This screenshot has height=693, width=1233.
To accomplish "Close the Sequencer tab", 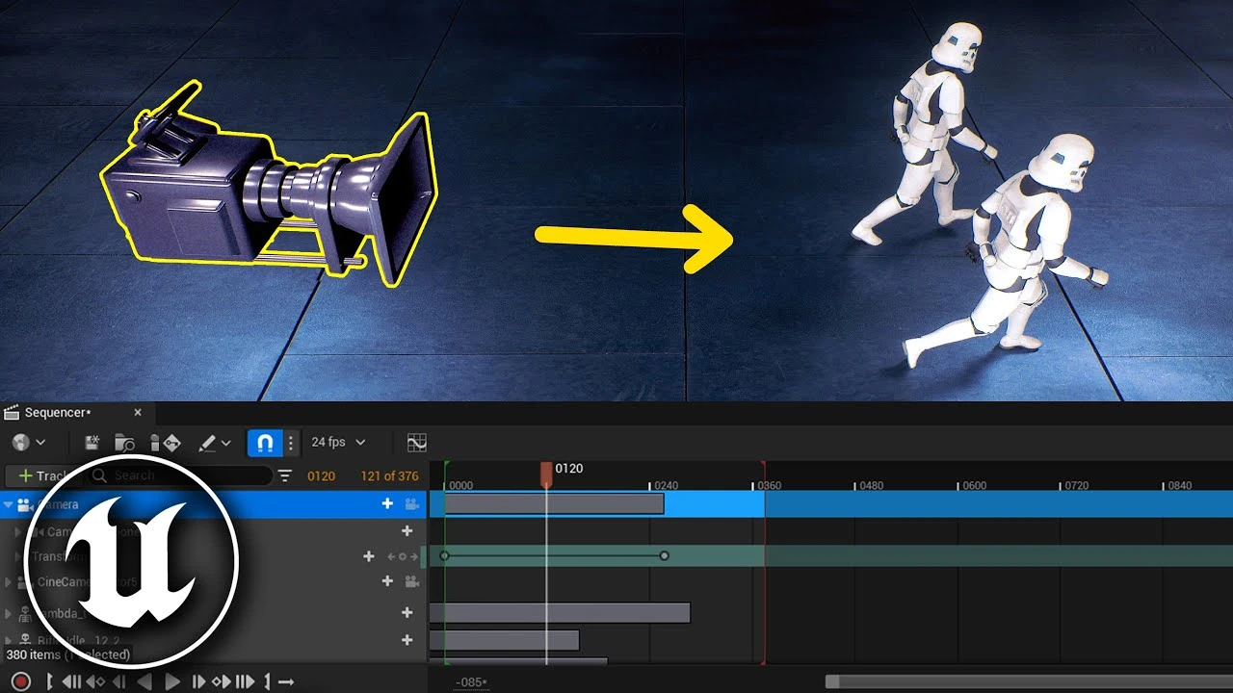I will (x=137, y=413).
